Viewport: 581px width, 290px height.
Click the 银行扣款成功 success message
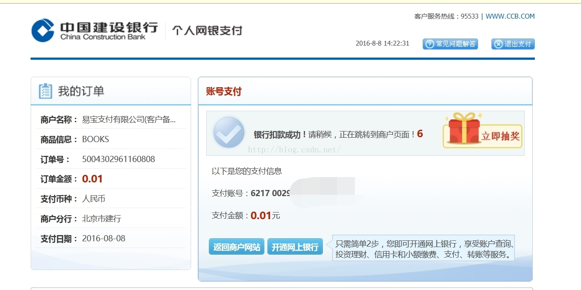tap(280, 135)
